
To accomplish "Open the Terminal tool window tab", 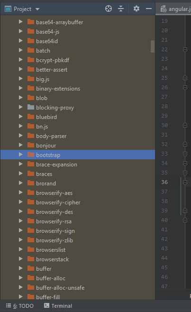I will pyautogui.click(x=58, y=306).
